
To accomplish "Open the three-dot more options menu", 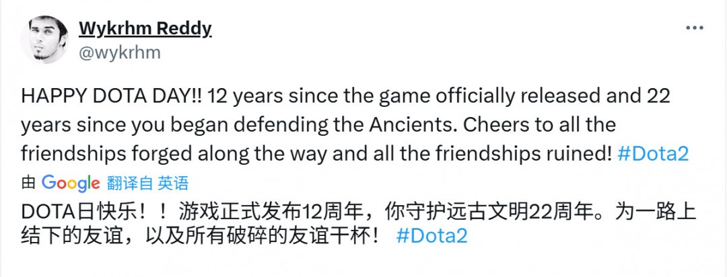I will tap(694, 29).
